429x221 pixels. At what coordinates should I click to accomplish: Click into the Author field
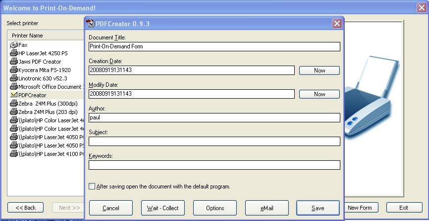tap(214, 117)
